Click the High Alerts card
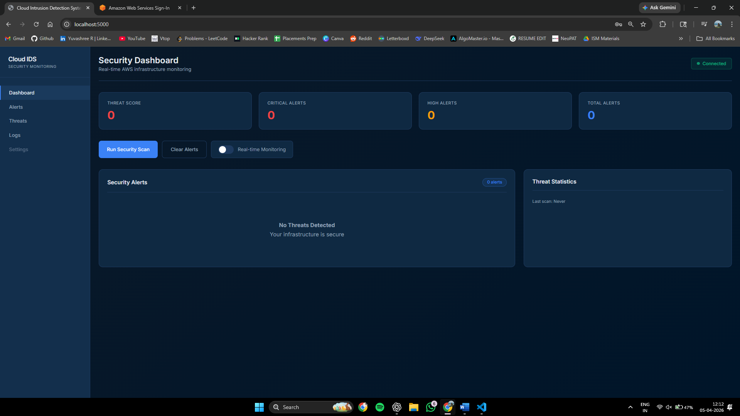This screenshot has height=416, width=740. click(x=495, y=111)
